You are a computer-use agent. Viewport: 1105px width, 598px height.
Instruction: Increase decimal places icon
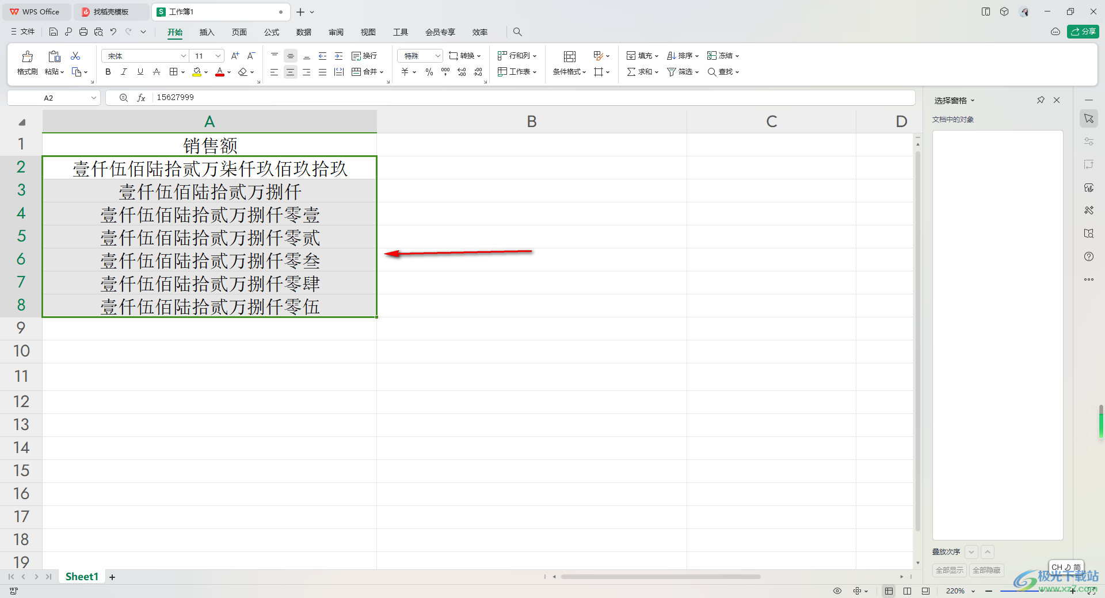tap(462, 72)
